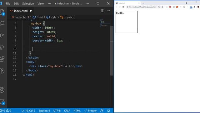
Task: Select the index.html editor tab
Action: coord(21,11)
